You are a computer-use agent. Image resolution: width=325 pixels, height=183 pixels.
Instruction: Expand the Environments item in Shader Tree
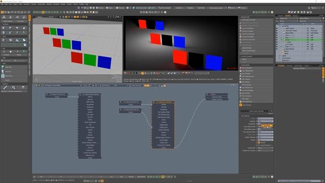coord(280,58)
